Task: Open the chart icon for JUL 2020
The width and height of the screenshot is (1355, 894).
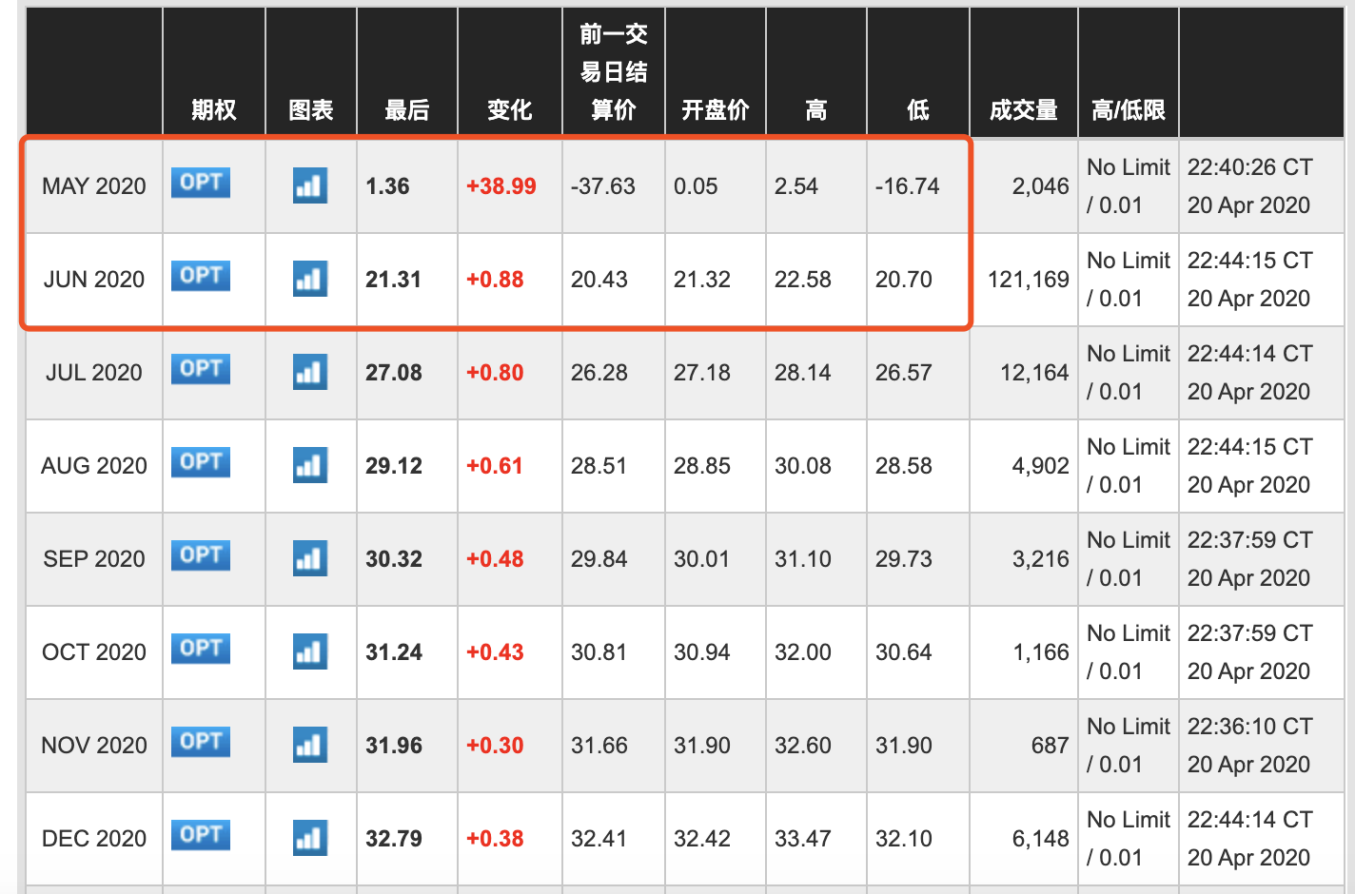Action: click(310, 372)
